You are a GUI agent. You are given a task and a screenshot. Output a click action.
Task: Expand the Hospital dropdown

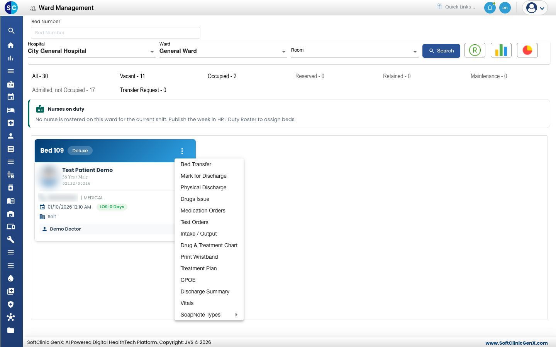pyautogui.click(x=92, y=51)
